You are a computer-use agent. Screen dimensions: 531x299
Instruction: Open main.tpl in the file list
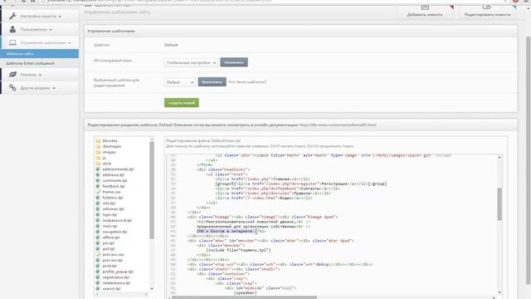110,226
